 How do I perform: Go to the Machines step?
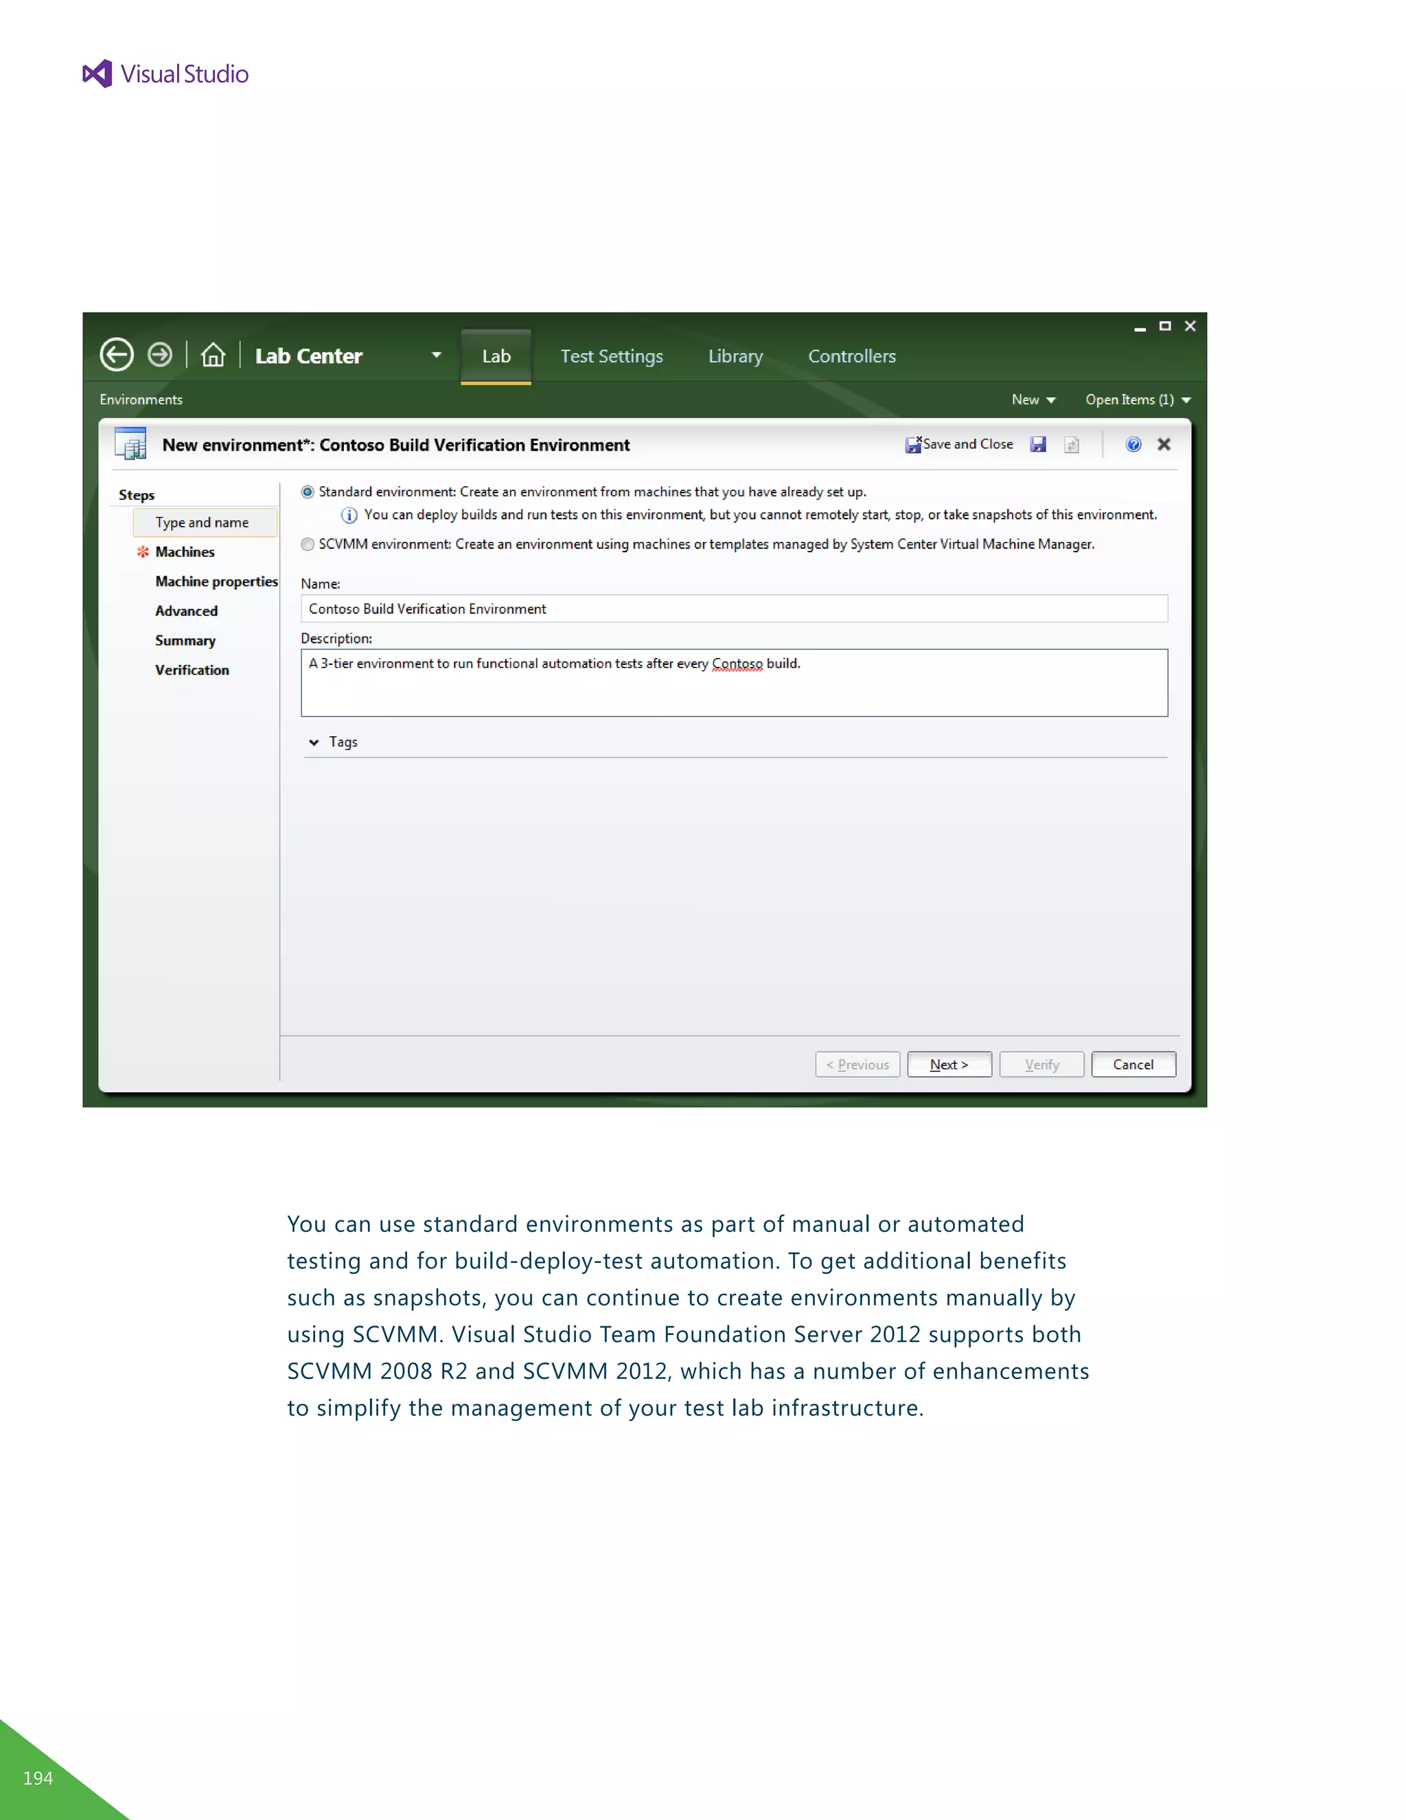pos(185,551)
